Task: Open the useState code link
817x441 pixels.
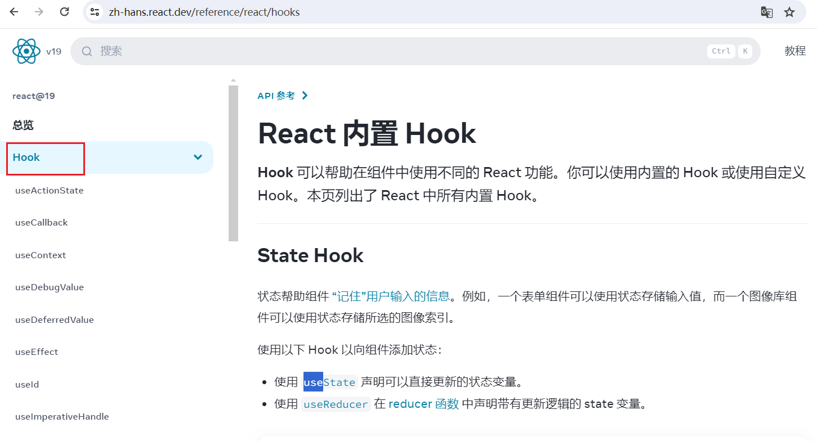Action: pyautogui.click(x=330, y=382)
